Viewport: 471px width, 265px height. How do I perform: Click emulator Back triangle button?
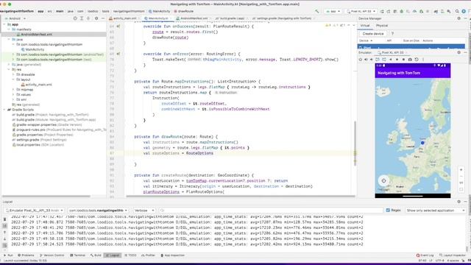[x=391, y=60]
